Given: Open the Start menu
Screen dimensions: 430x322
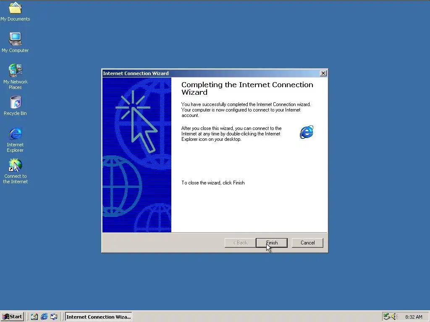Looking at the screenshot, I should click(x=12, y=317).
